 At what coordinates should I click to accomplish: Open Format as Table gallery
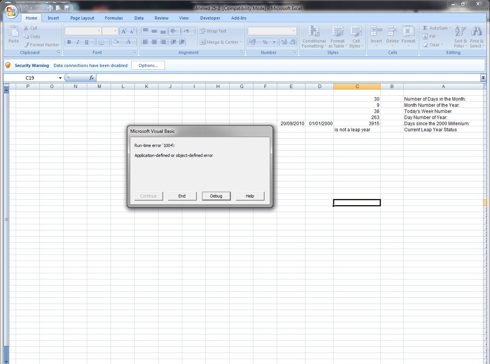pyautogui.click(x=337, y=37)
